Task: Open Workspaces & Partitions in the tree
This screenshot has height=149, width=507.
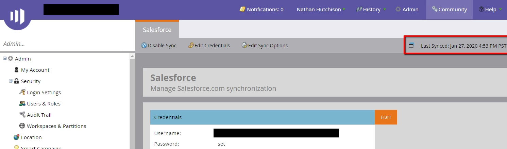Action: tap(56, 126)
